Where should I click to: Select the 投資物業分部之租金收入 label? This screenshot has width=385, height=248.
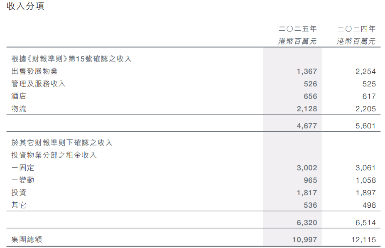[54, 155]
